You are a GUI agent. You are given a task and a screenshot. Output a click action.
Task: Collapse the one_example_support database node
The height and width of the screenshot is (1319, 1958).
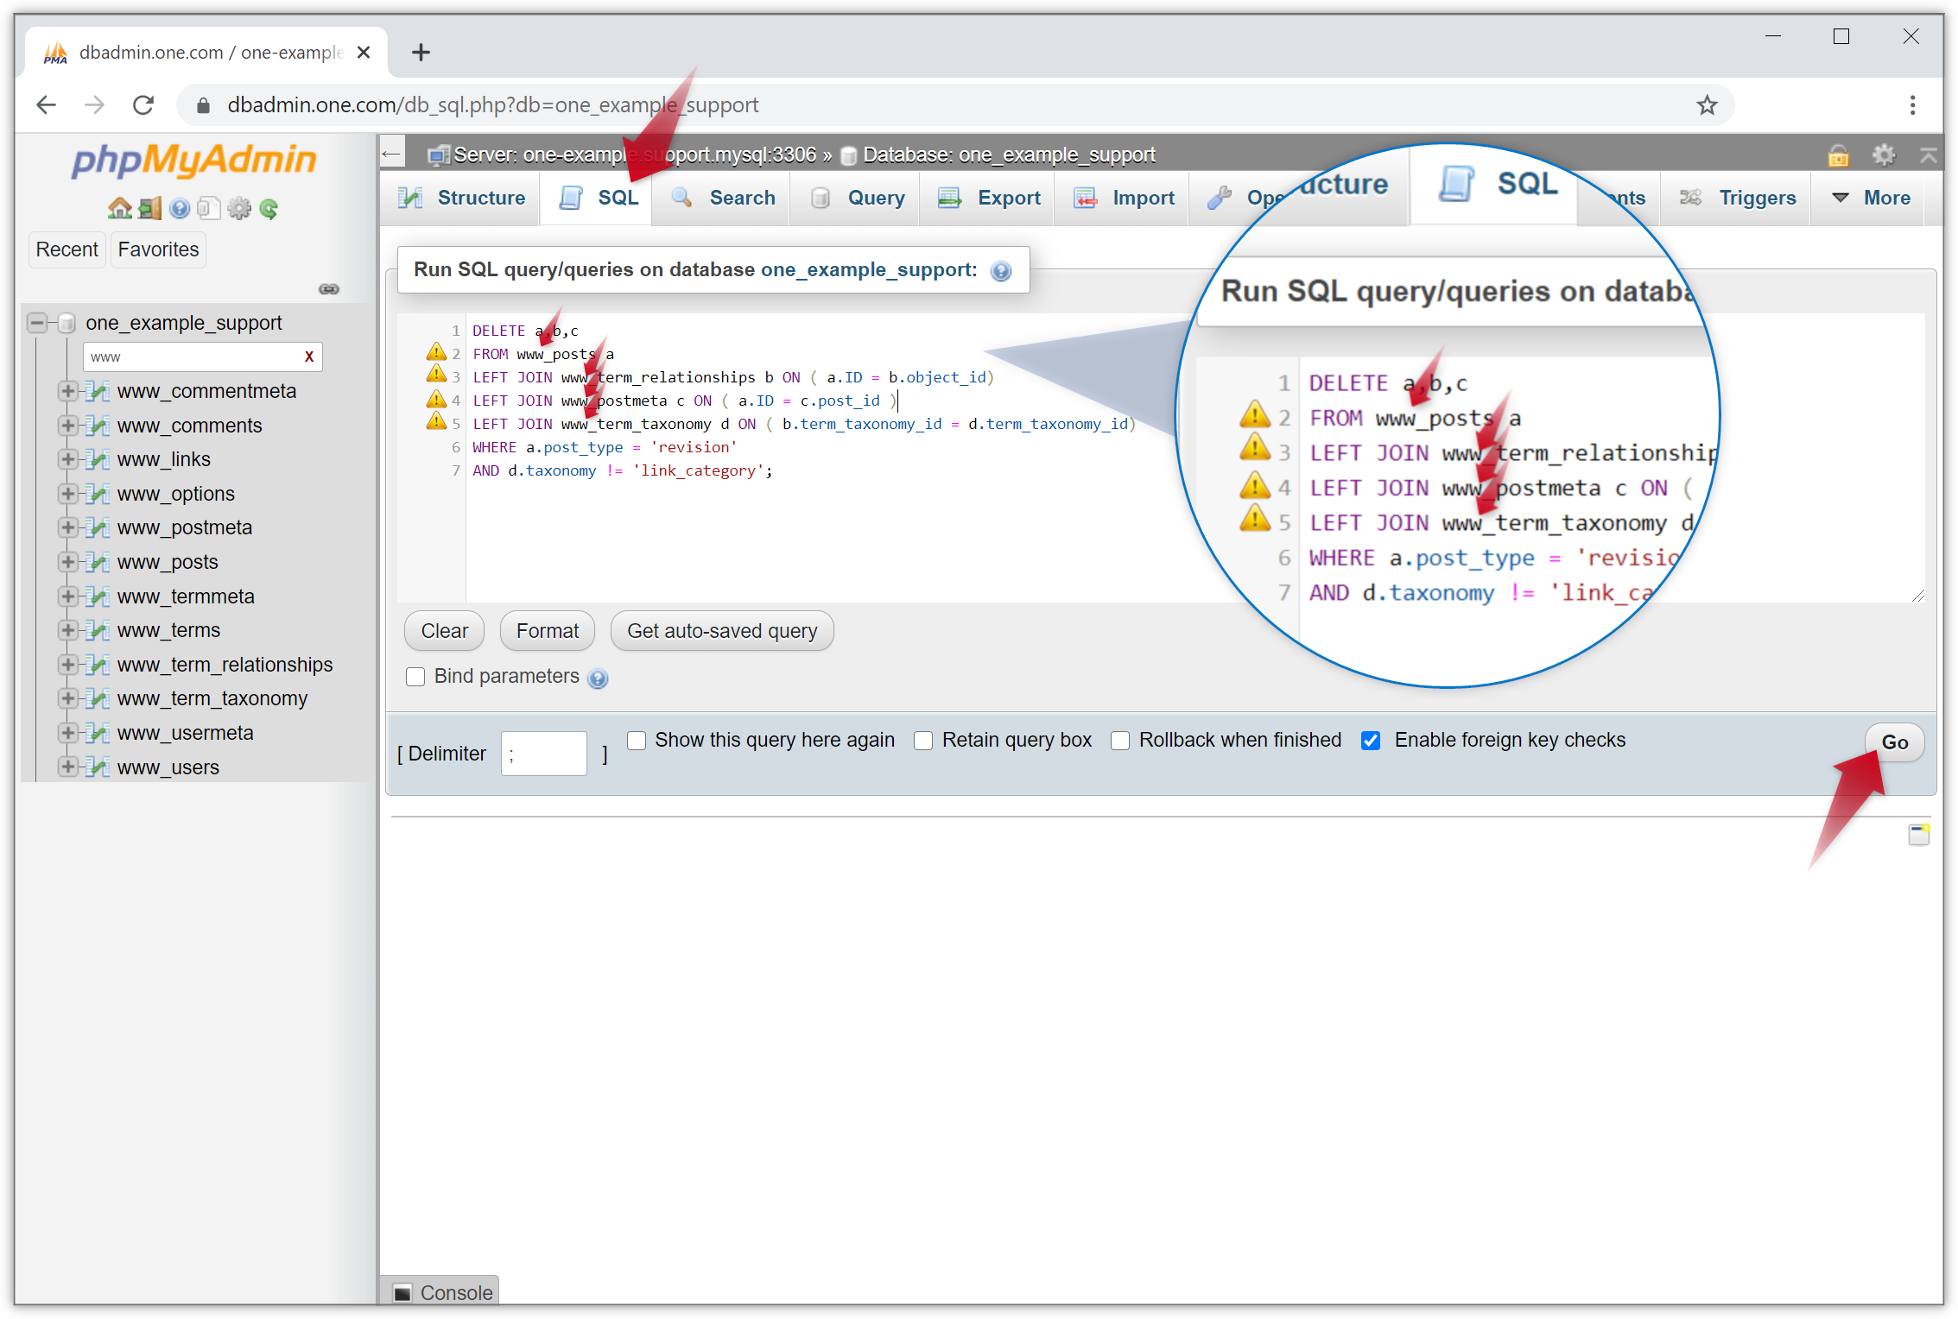coord(36,322)
